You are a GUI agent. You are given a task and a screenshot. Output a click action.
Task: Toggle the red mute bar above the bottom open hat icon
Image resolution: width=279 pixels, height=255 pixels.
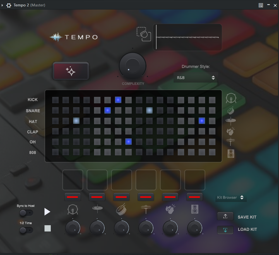click(x=146, y=197)
